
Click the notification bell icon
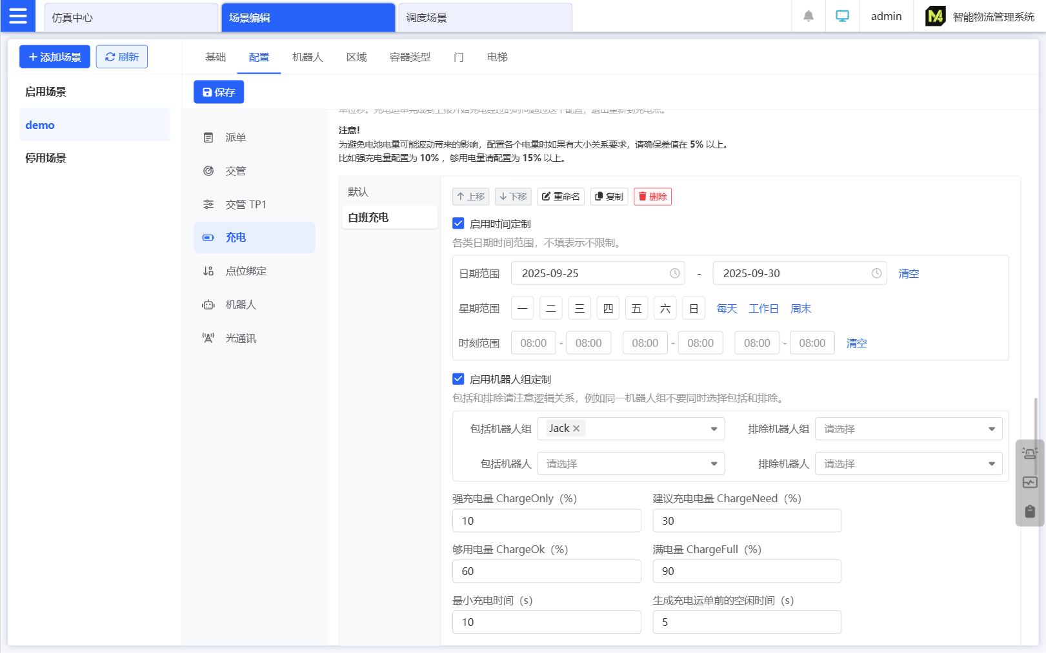(808, 16)
